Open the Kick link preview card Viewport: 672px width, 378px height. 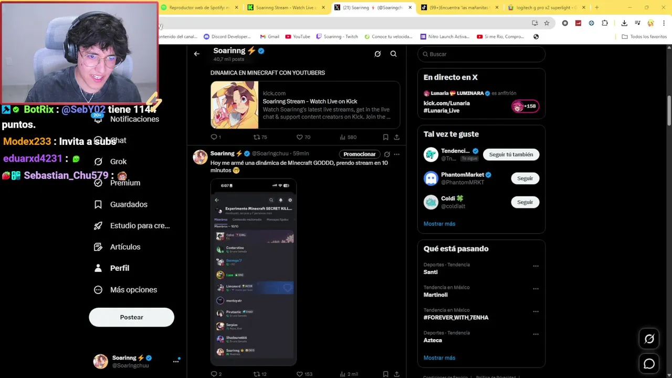pyautogui.click(x=305, y=105)
